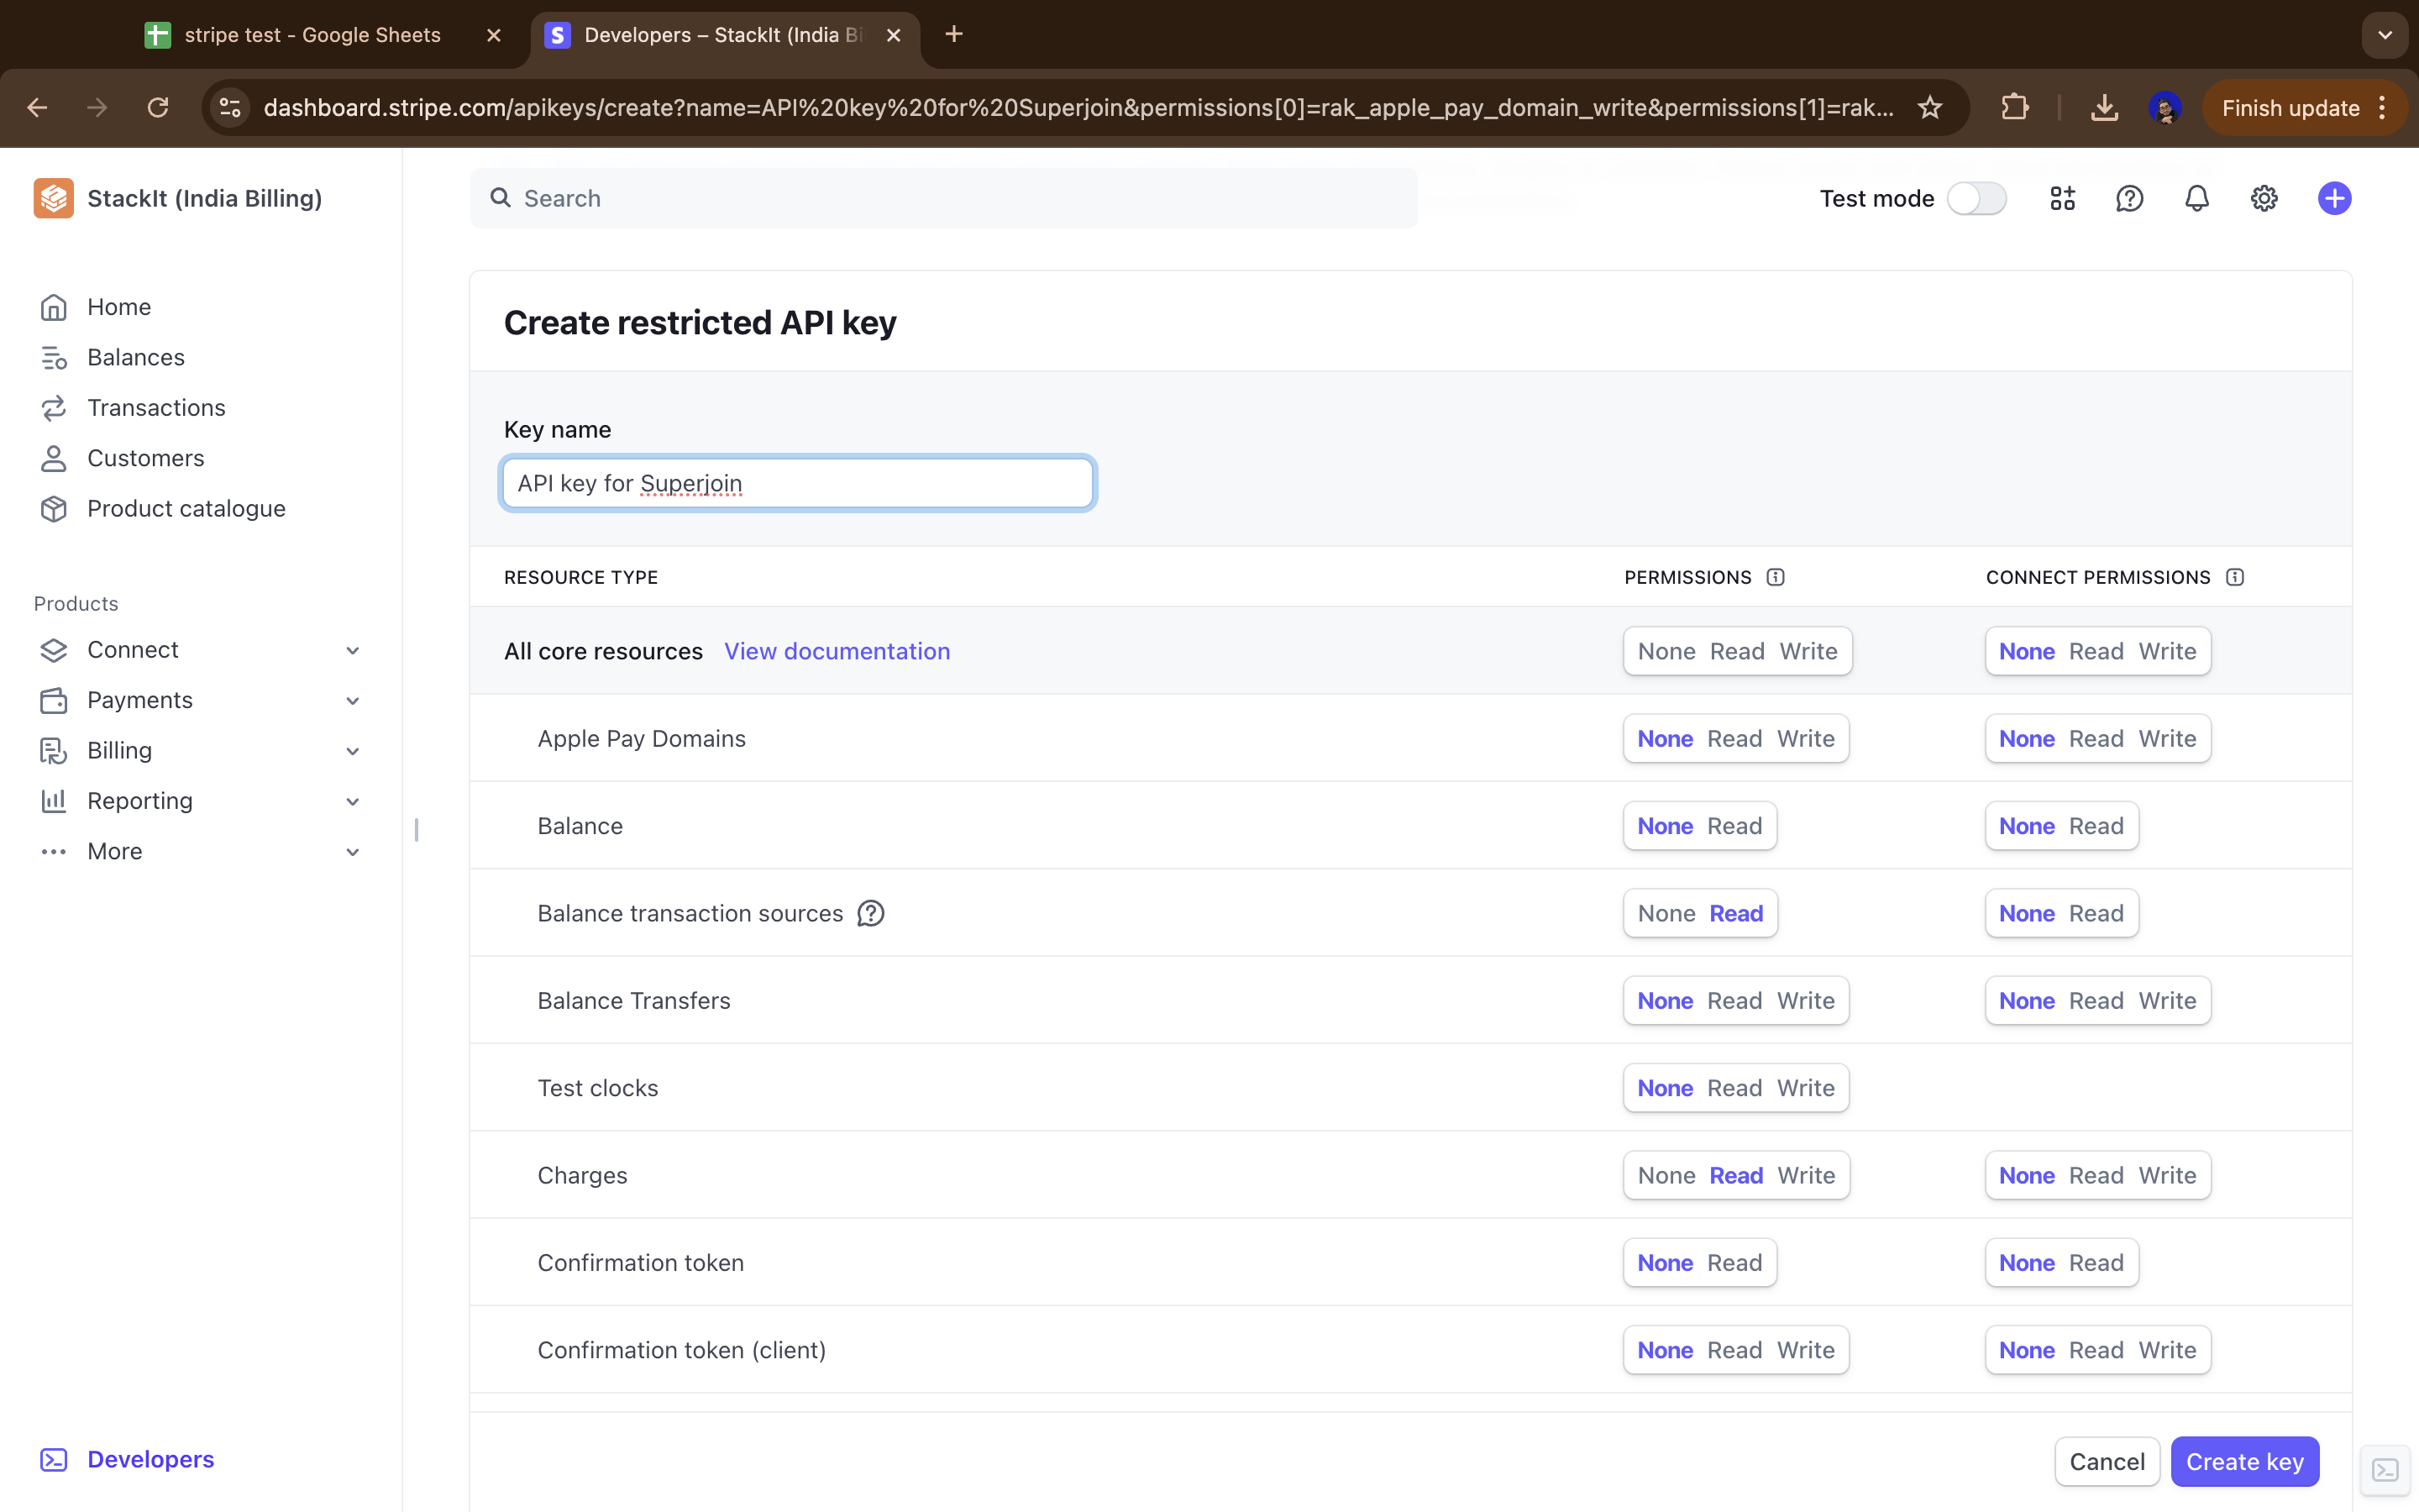The height and width of the screenshot is (1512, 2419).
Task: Click the Create key button
Action: pyautogui.click(x=2244, y=1461)
